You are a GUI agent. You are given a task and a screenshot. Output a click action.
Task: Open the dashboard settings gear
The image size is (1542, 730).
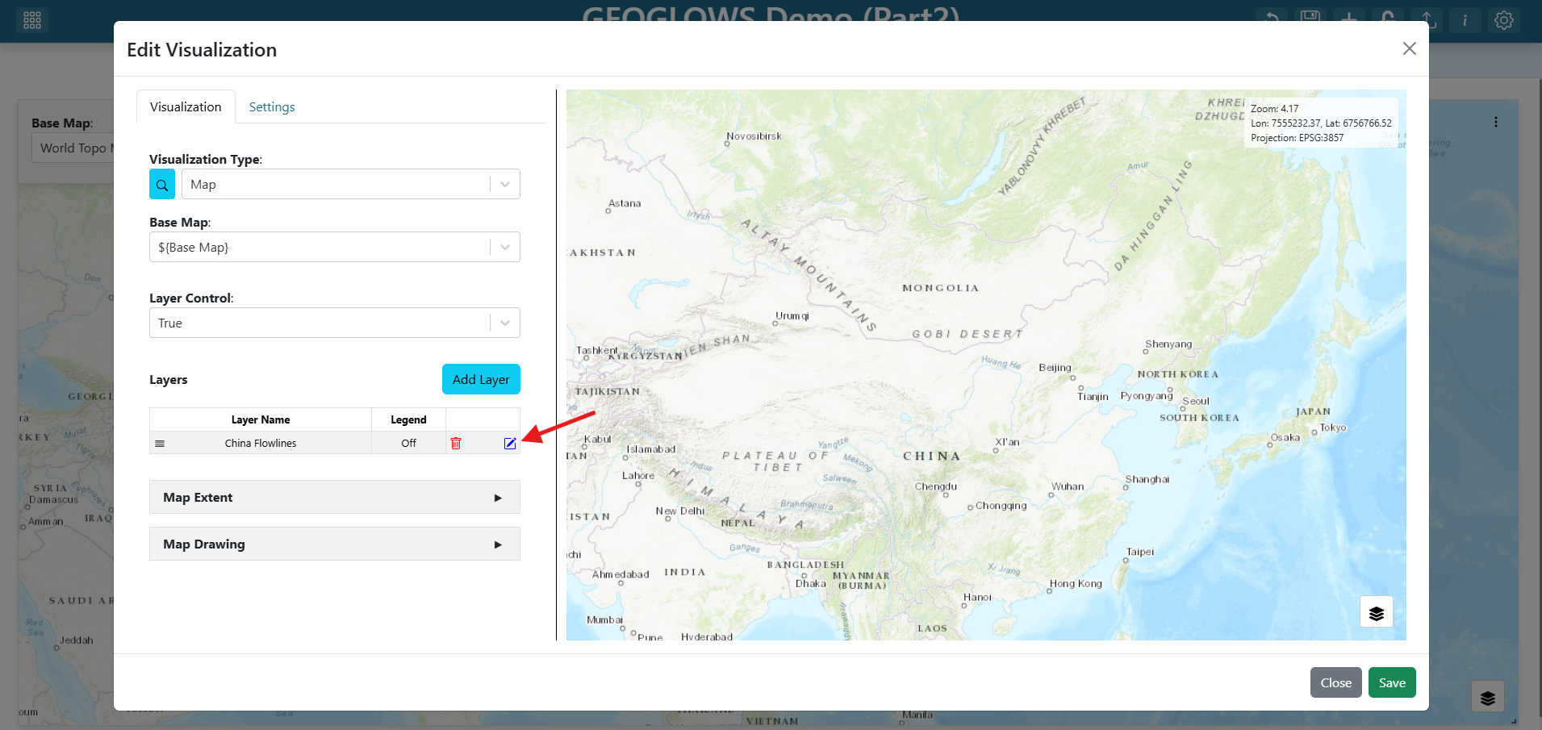point(1504,20)
